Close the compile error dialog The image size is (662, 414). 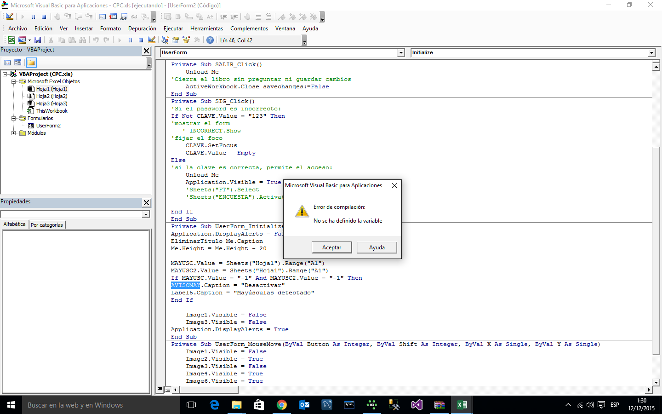(x=394, y=185)
